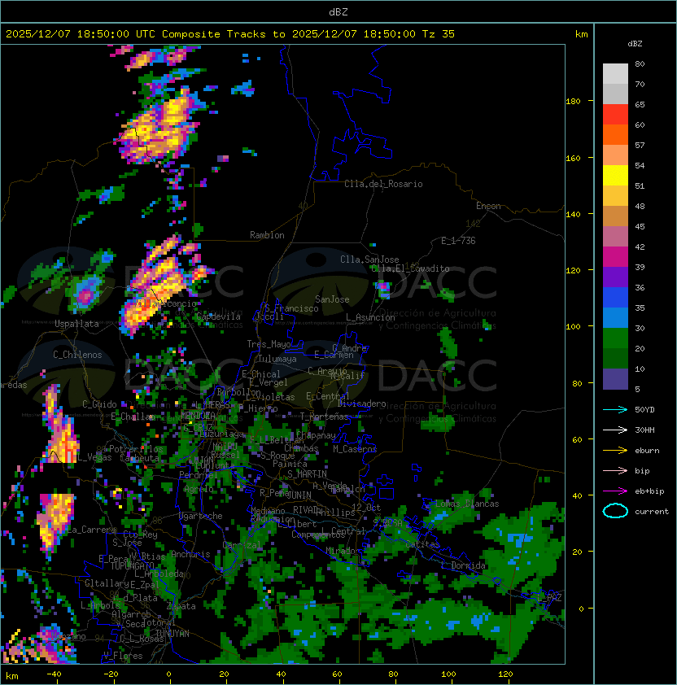
Task: Click the 'La_Carrera' map label
Action: tap(92, 530)
